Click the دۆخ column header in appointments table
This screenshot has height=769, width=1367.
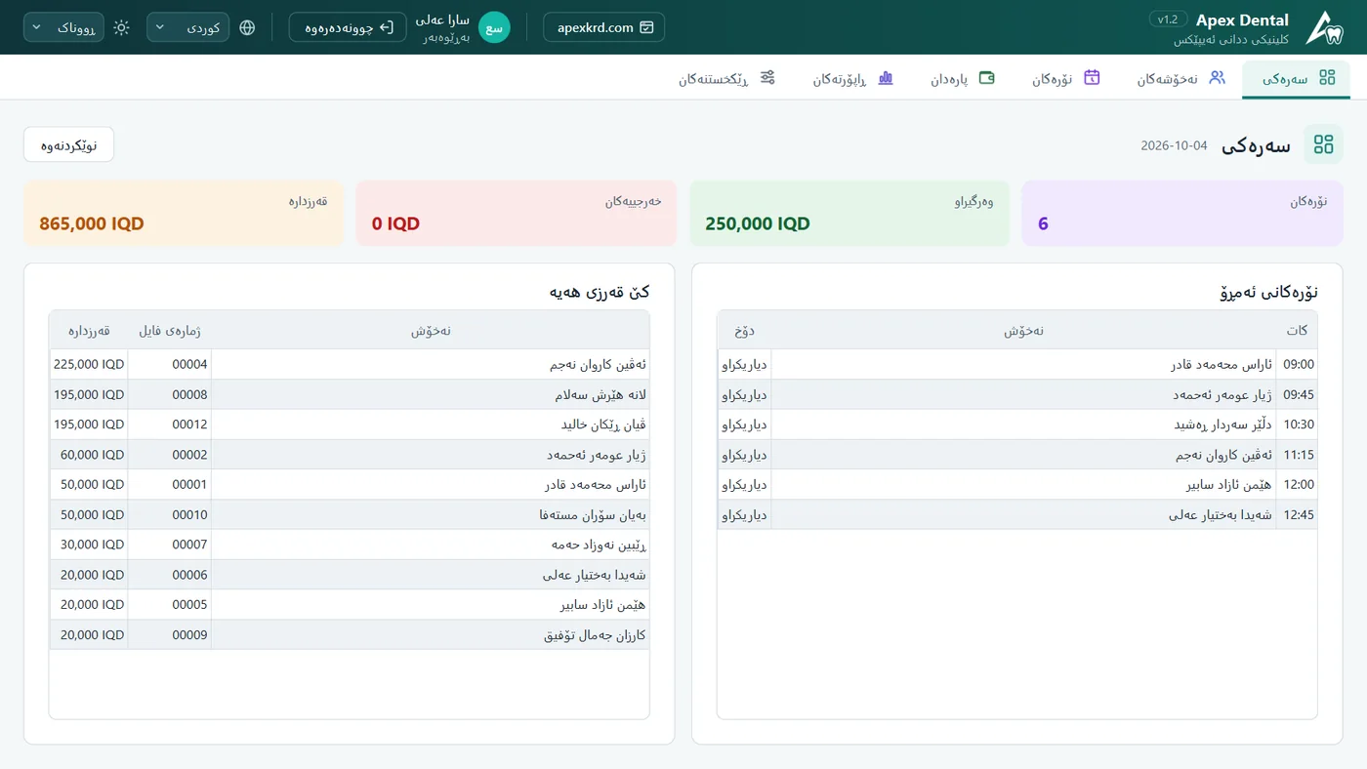[x=744, y=331]
